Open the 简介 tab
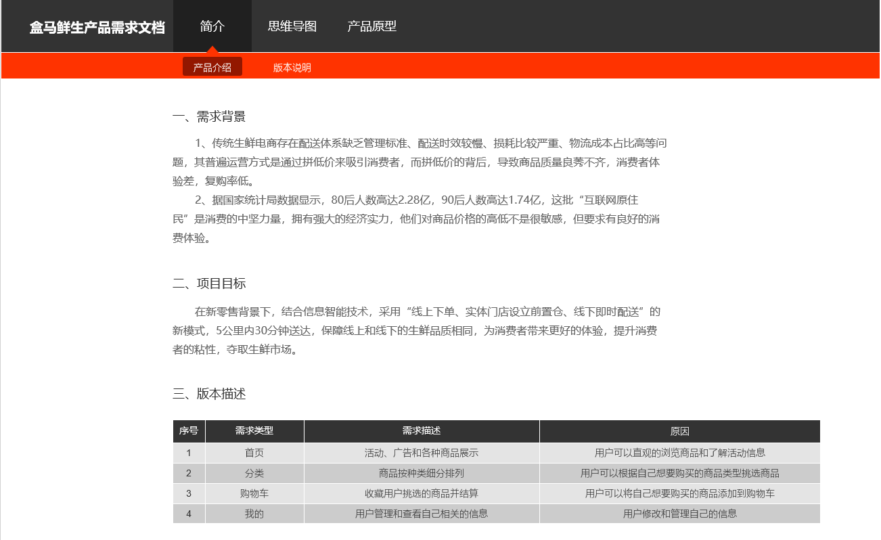 pyautogui.click(x=212, y=26)
